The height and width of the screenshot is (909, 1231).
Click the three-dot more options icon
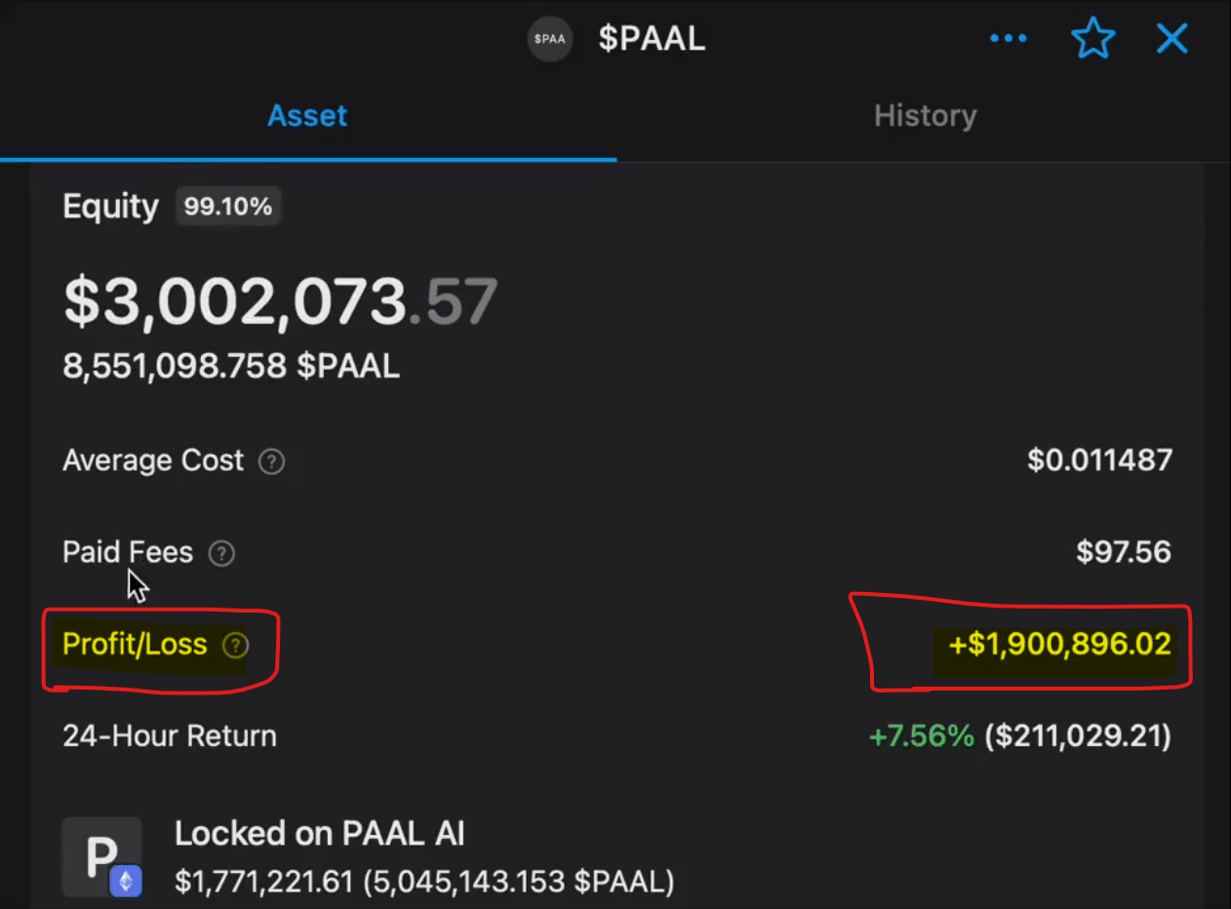coord(1008,39)
